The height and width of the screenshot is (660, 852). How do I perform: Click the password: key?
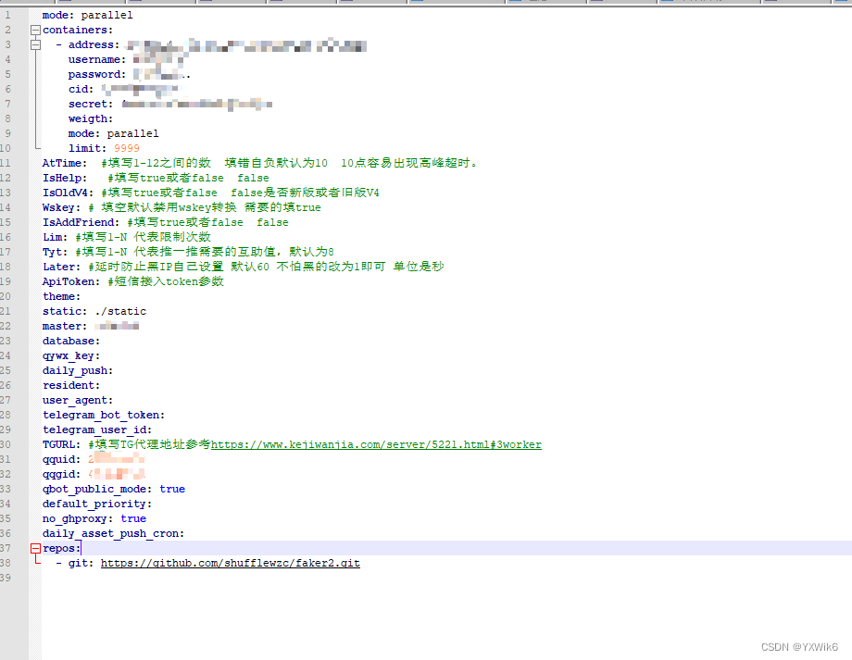[x=96, y=74]
